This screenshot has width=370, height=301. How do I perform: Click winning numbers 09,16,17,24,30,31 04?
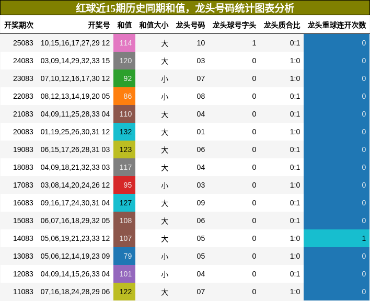[x=75, y=203]
